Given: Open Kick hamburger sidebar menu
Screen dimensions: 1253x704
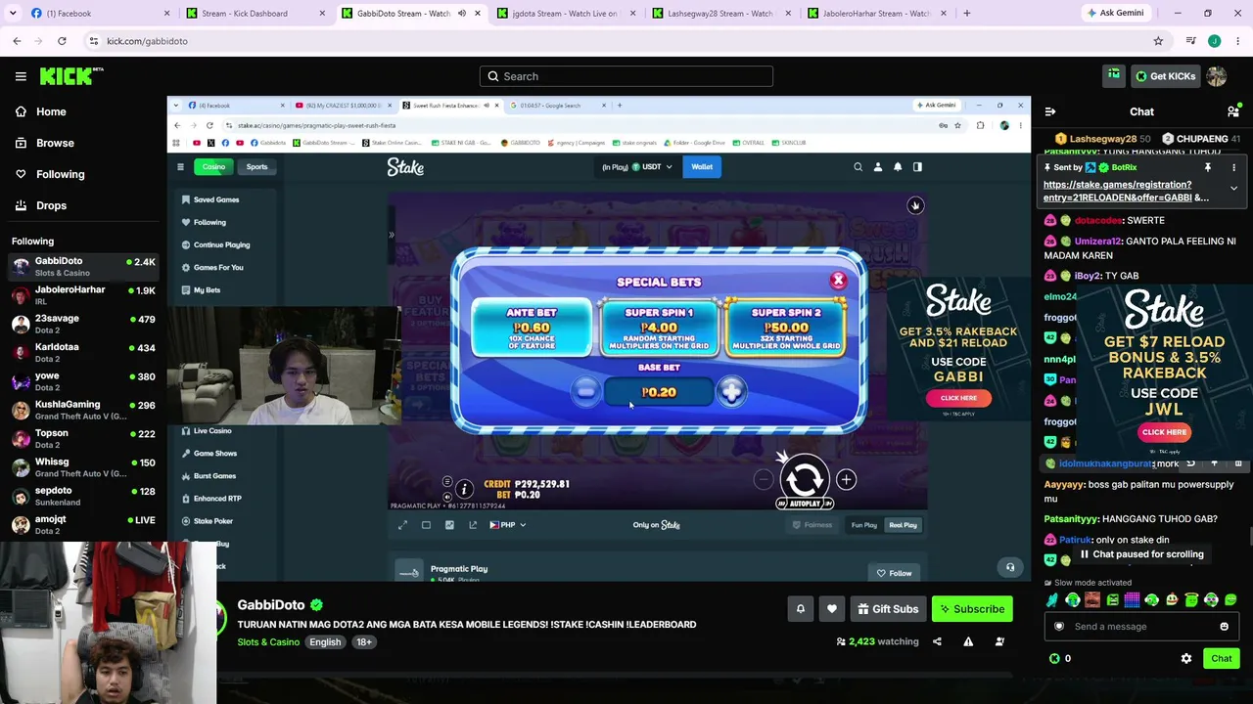Looking at the screenshot, I should (21, 76).
